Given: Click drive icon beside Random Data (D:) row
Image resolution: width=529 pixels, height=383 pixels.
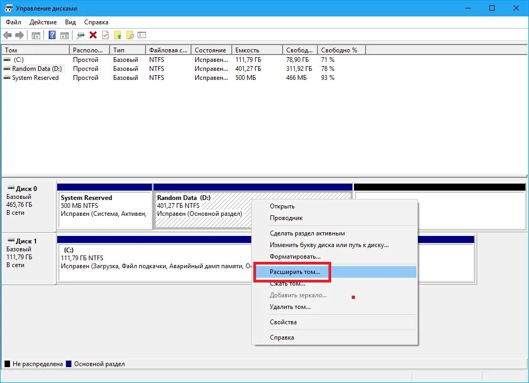Looking at the screenshot, I should pyautogui.click(x=7, y=69).
